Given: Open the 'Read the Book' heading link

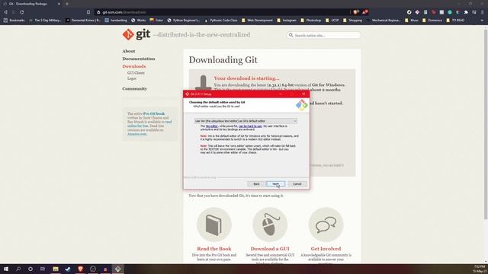Looking at the screenshot, I should (x=214, y=249).
